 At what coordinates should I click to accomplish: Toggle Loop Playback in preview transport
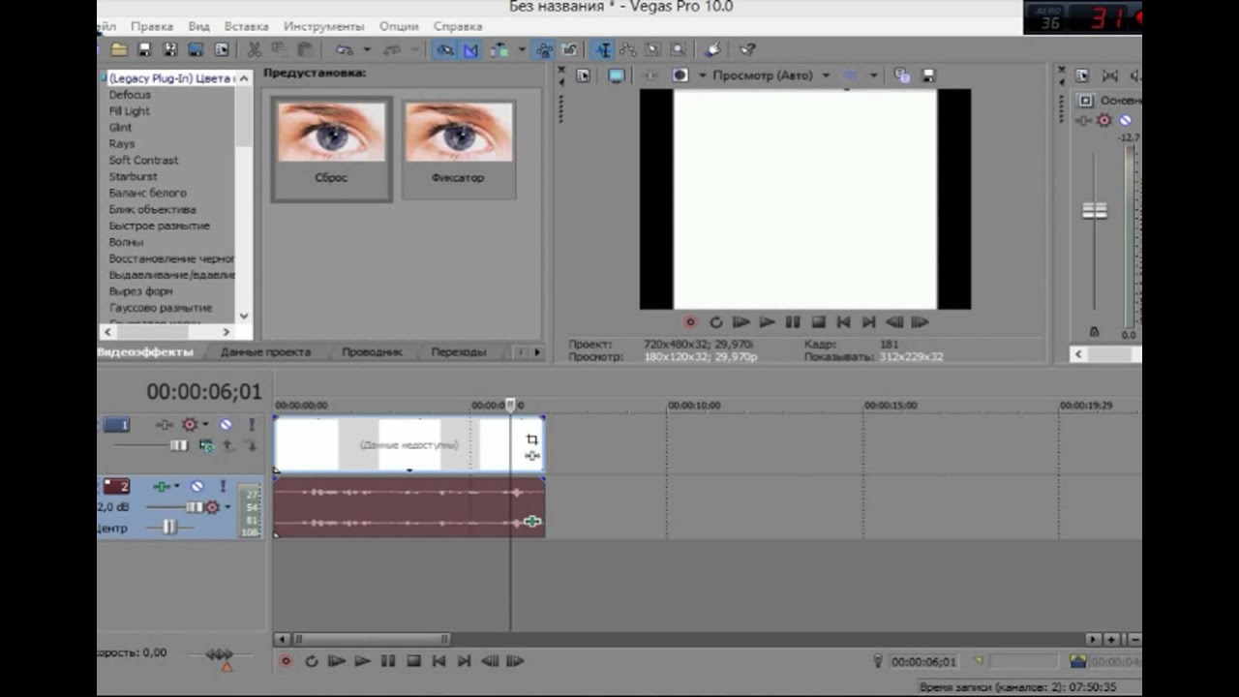tap(715, 322)
